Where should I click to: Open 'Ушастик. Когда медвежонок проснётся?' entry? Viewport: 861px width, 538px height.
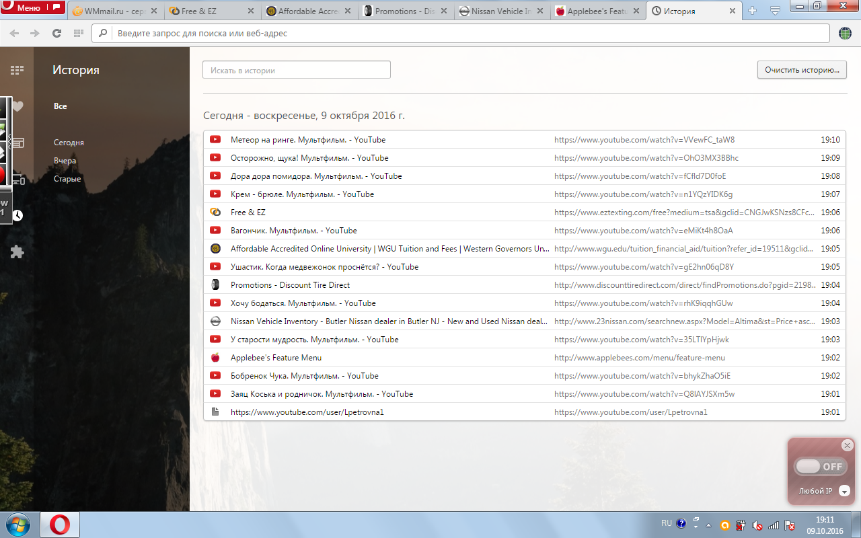324,267
